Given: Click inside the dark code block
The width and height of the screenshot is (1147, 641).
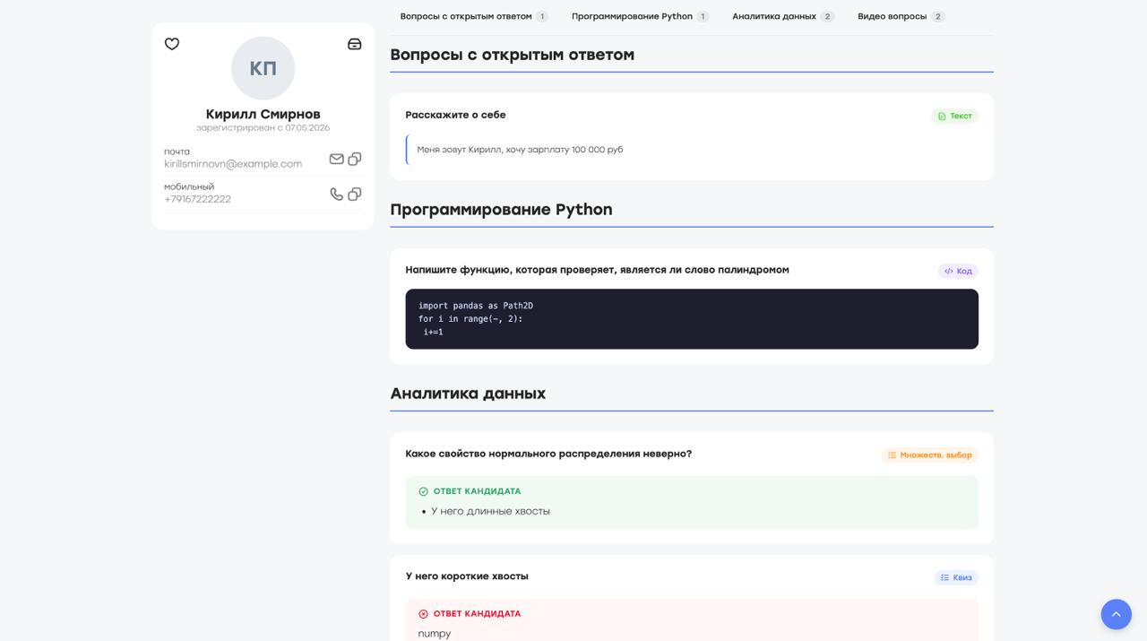Looking at the screenshot, I should coord(692,319).
